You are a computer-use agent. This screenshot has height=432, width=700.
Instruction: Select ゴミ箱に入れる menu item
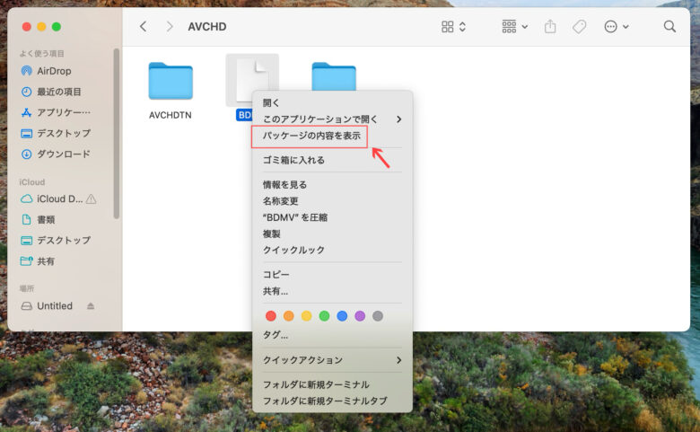coord(293,160)
